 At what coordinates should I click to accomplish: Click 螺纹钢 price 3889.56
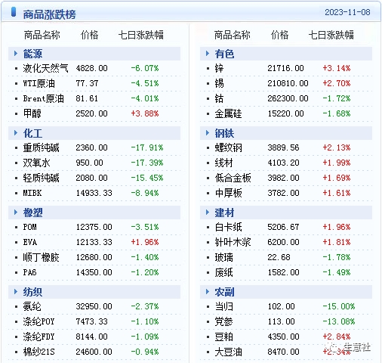click(x=283, y=147)
